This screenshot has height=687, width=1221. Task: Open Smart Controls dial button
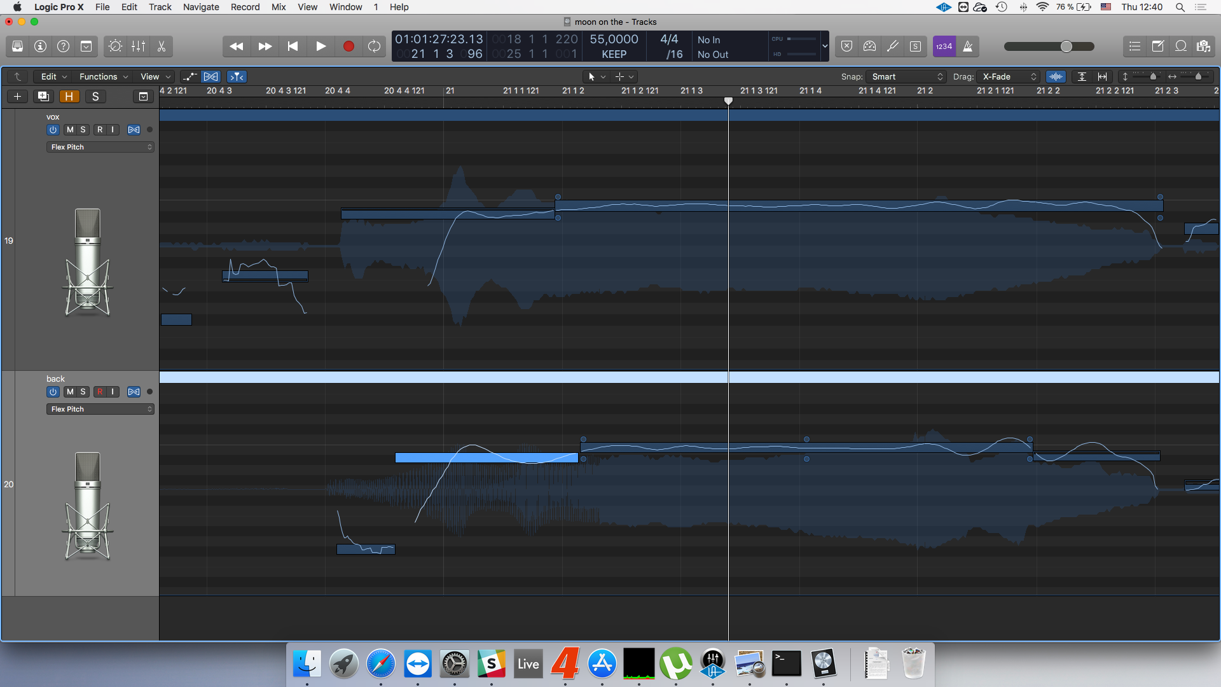[115, 46]
